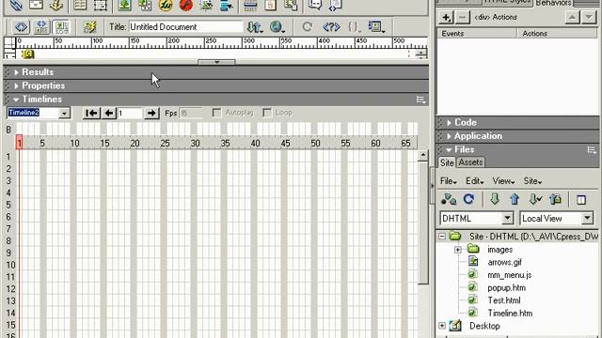Insert a Flash movie

(x=186, y=5)
